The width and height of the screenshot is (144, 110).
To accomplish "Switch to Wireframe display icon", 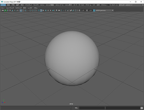I will (39, 11).
